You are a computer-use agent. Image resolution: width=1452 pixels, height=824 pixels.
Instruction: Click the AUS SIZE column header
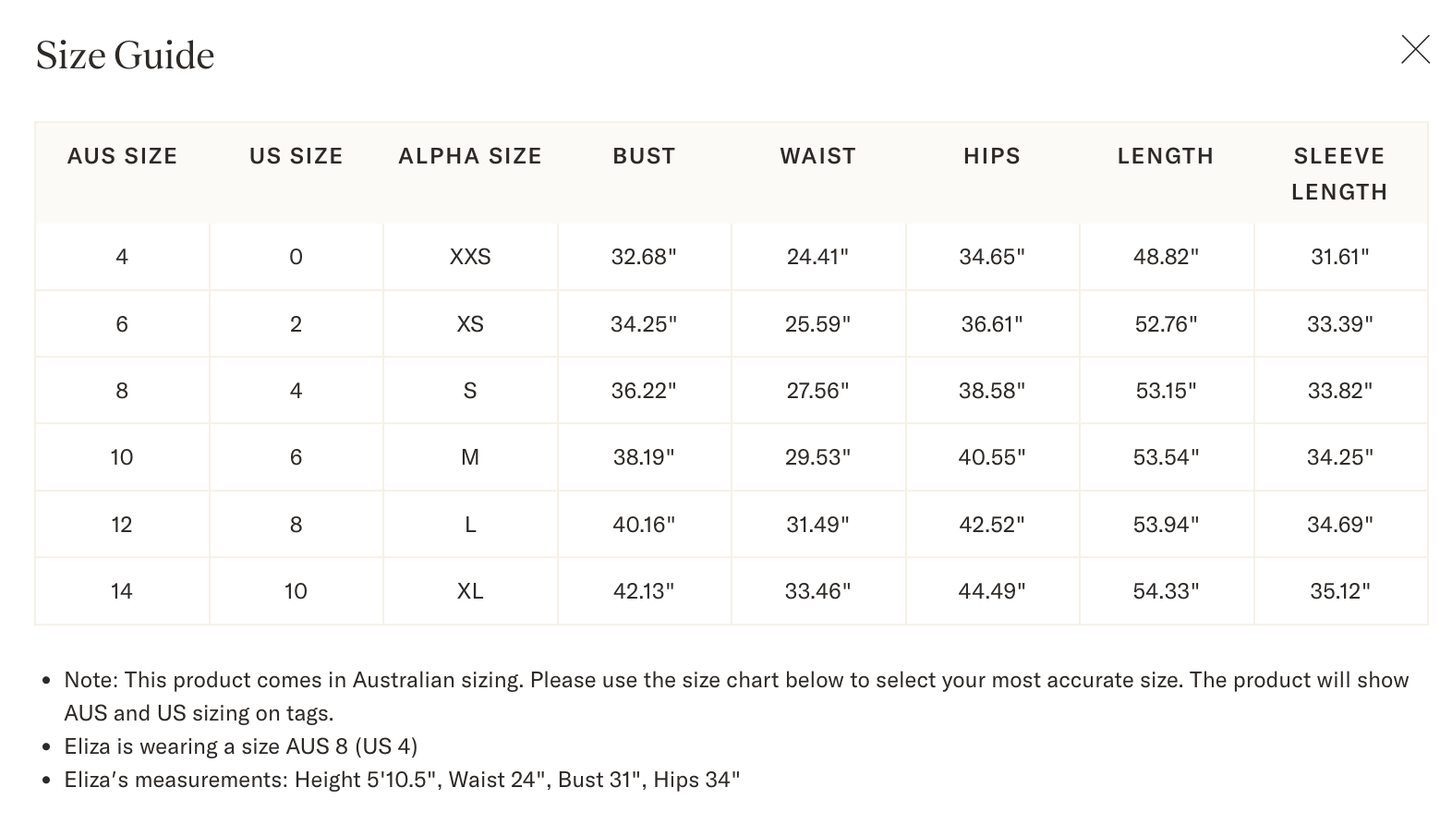coord(122,156)
